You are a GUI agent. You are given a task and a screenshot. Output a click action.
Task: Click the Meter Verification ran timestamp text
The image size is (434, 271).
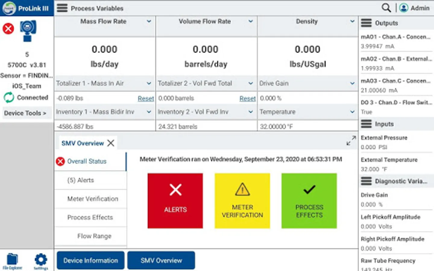[x=241, y=159]
